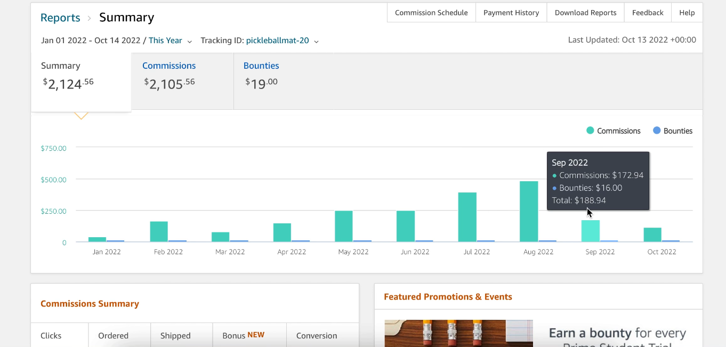This screenshot has width=726, height=347.
Task: Open the Commission Schedule page
Action: tap(431, 13)
